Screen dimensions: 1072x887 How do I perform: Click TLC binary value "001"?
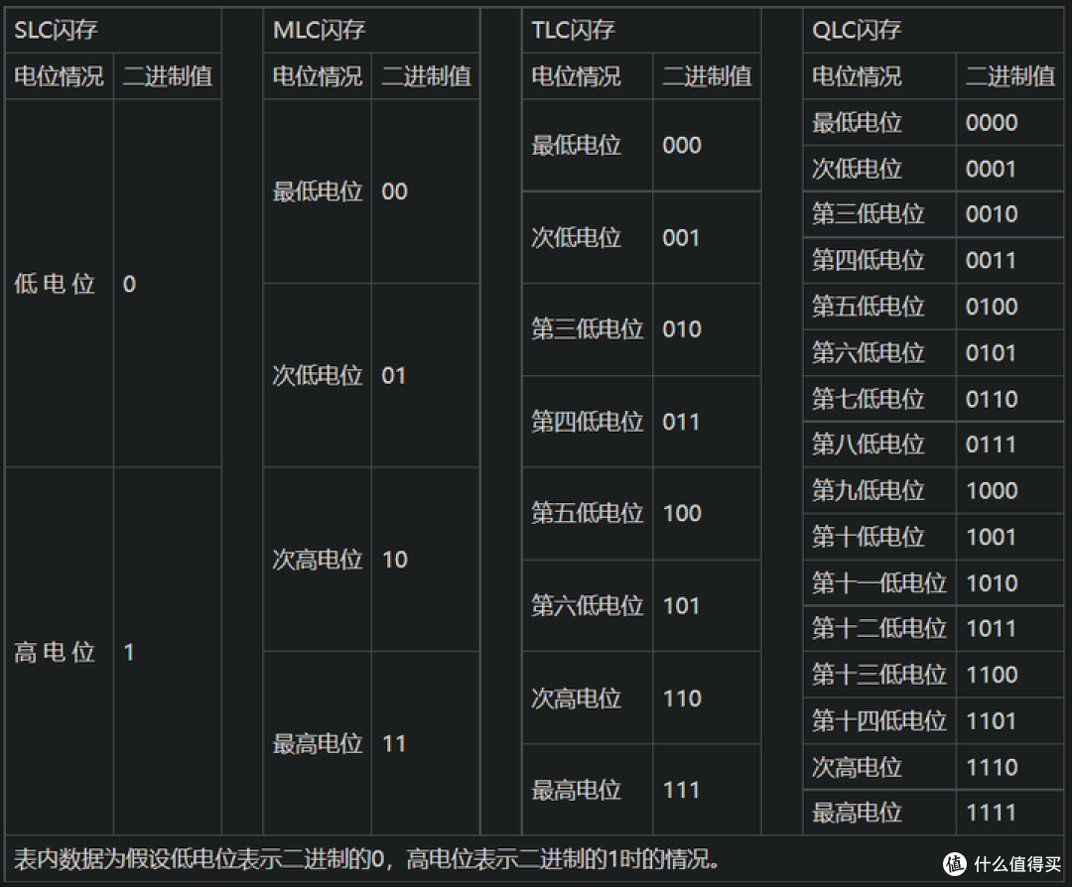click(681, 238)
